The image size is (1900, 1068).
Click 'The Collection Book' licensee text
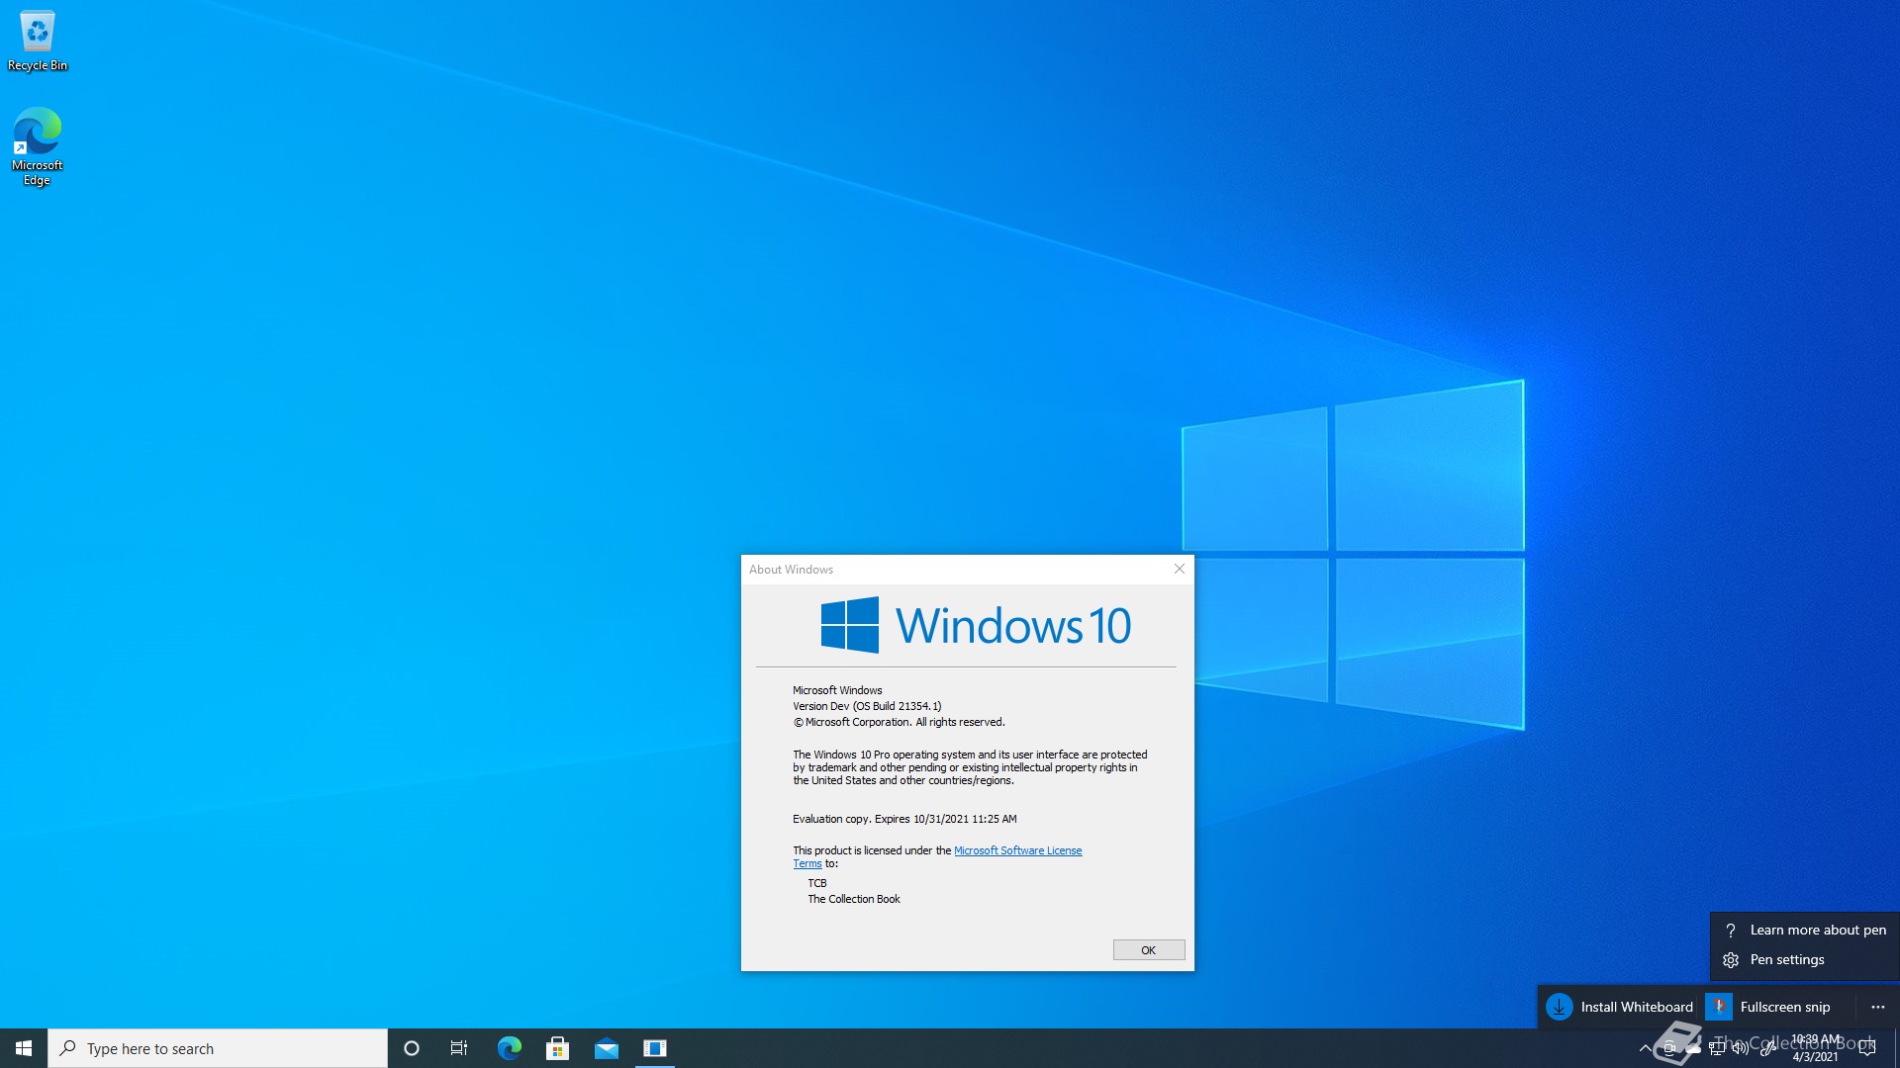854,899
